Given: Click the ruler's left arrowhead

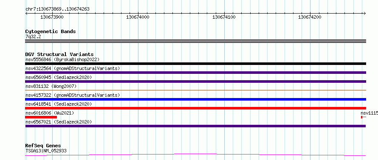Looking at the screenshot, I should click(x=26, y=14).
